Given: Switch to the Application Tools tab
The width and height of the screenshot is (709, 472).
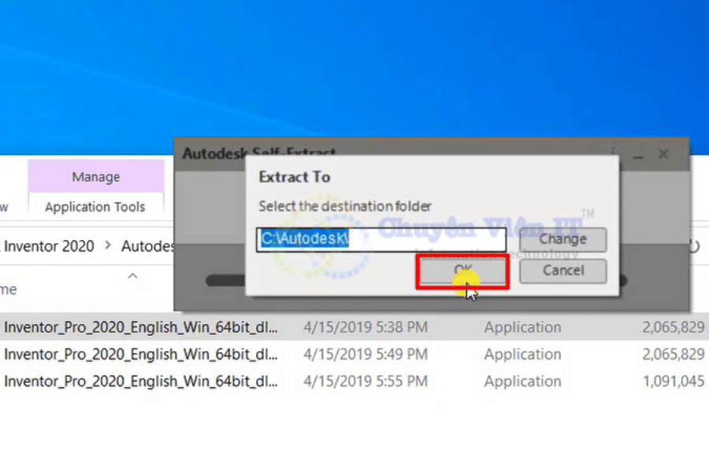Looking at the screenshot, I should 95,207.
